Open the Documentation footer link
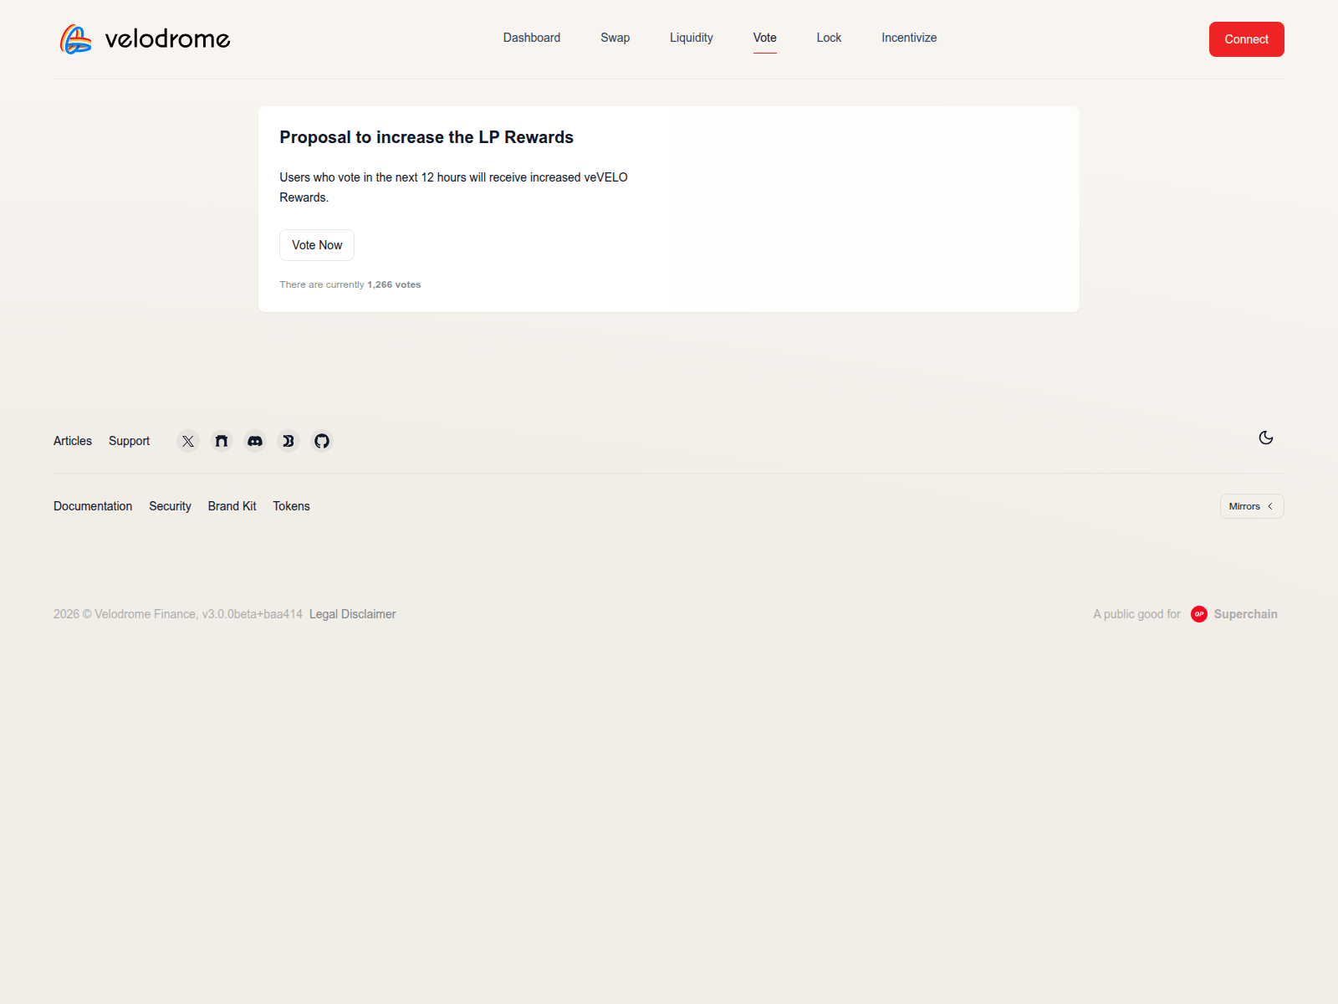 tap(93, 506)
